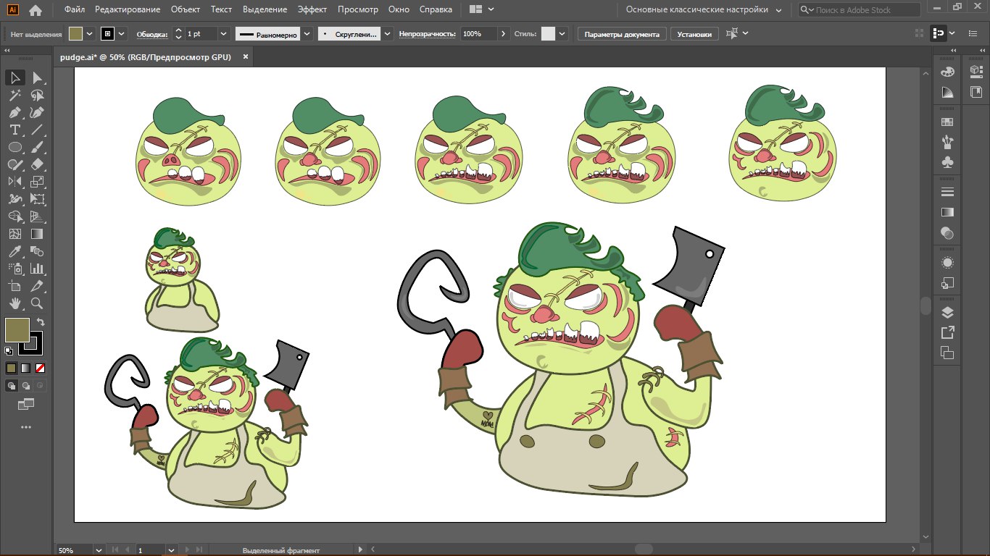Collapse the tools panel with double arrows
The height and width of the screenshot is (556, 990).
pyautogui.click(x=7, y=51)
